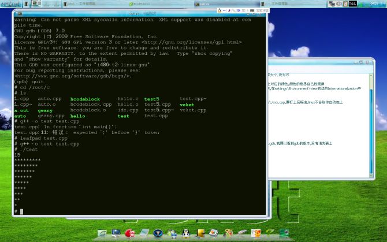Click the penguin icon on the input method bar
The height and width of the screenshot is (242, 387).
click(219, 10)
